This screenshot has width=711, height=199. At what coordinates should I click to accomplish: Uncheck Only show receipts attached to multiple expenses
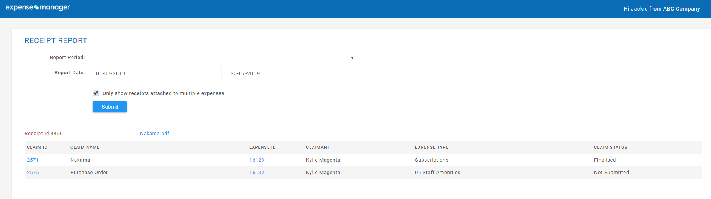[x=96, y=93]
